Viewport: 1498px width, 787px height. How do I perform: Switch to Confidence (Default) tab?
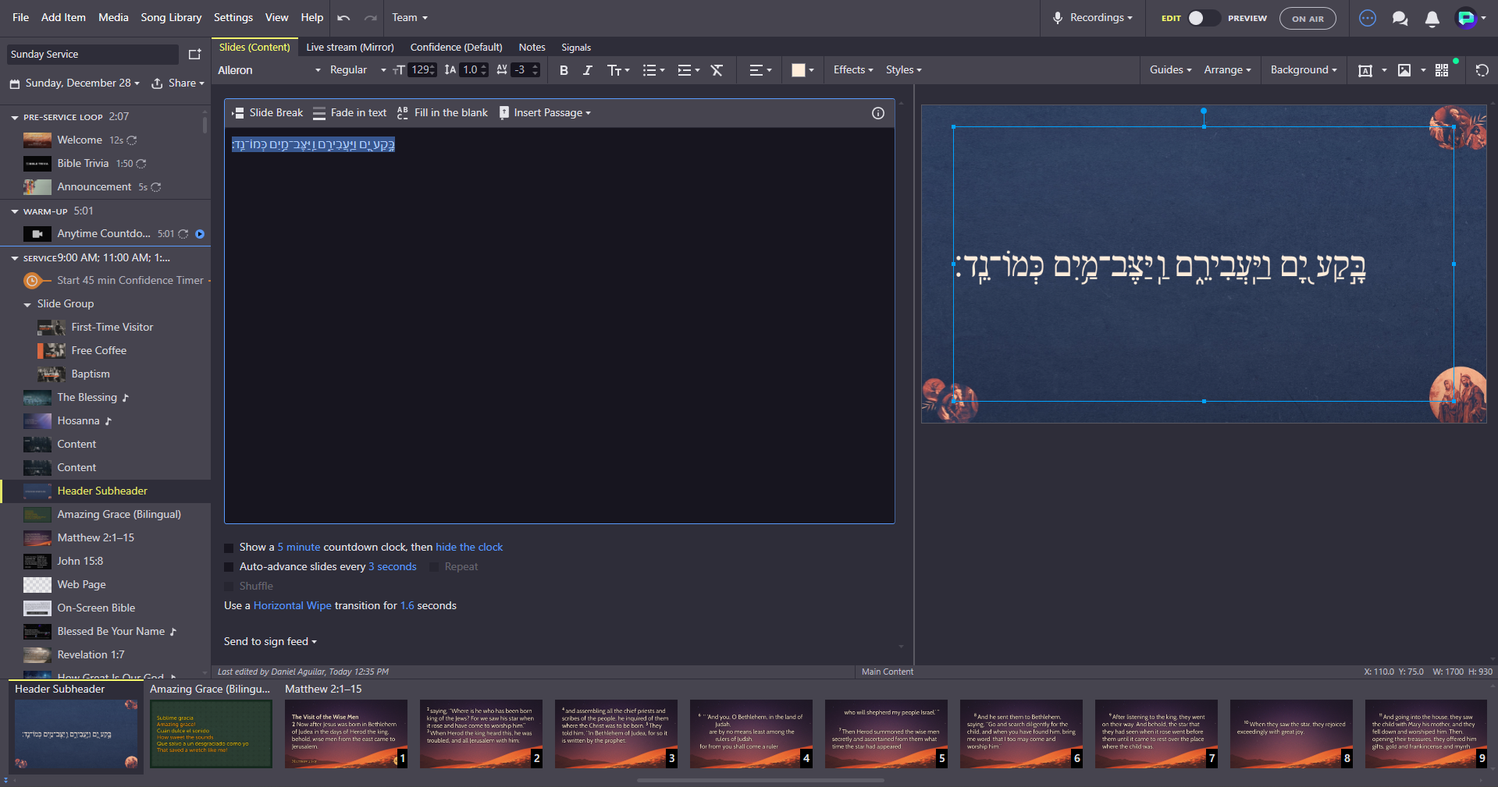(x=456, y=48)
